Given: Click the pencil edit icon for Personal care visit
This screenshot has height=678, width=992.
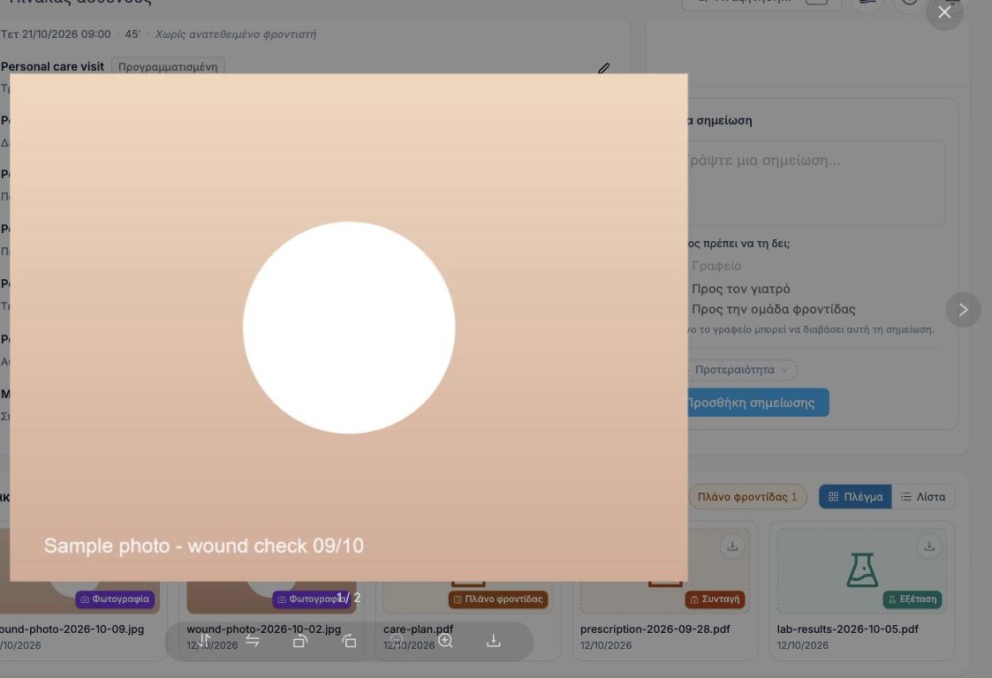Looking at the screenshot, I should click(x=603, y=68).
